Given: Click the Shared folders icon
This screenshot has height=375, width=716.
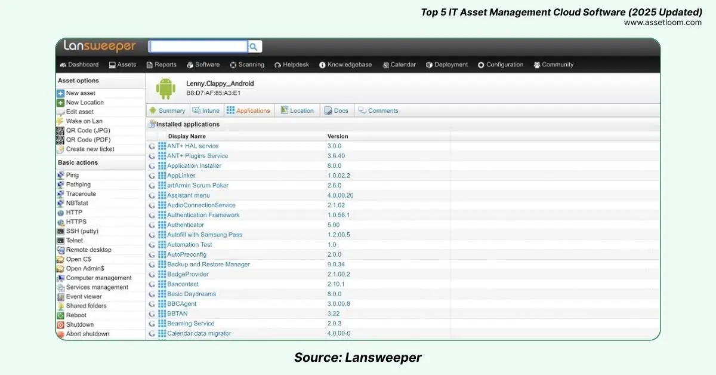Looking at the screenshot, I should (60, 306).
